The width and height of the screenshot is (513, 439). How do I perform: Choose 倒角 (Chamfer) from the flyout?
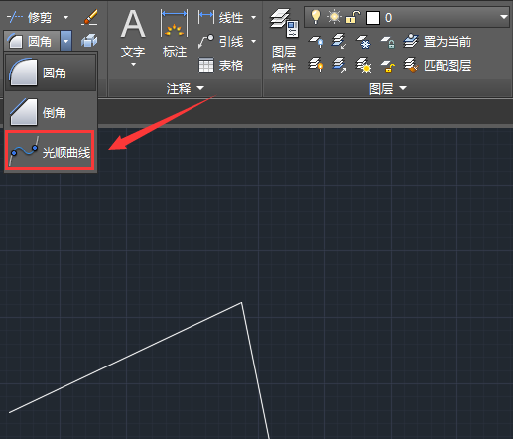(51, 112)
